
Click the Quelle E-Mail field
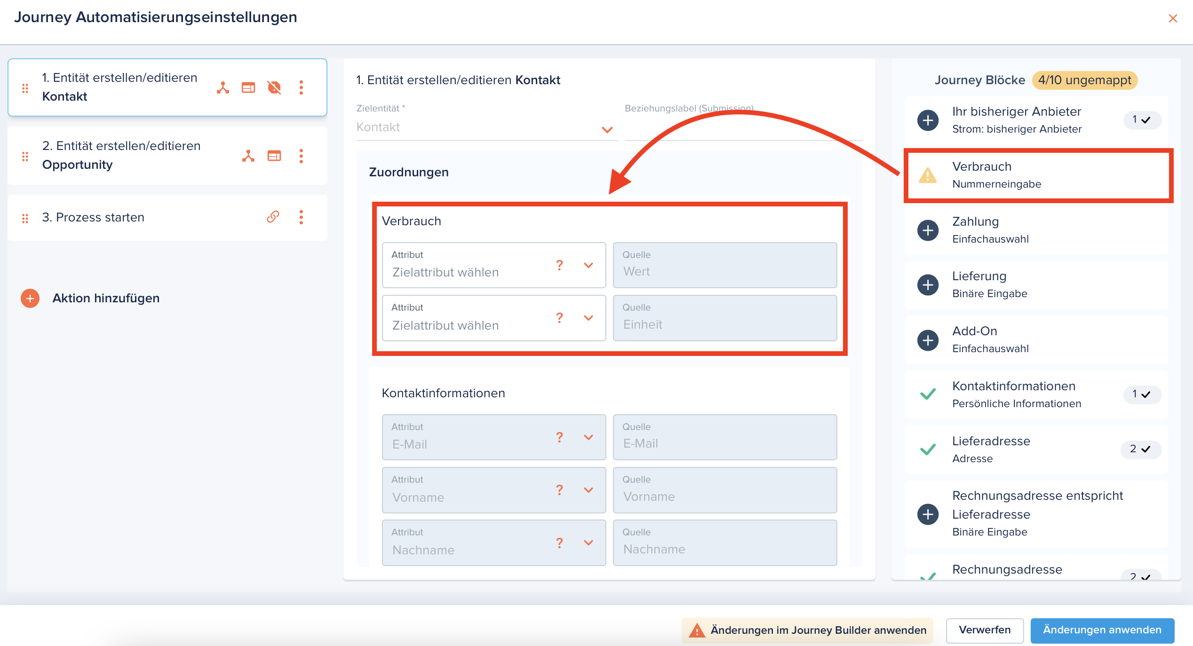[x=725, y=437]
